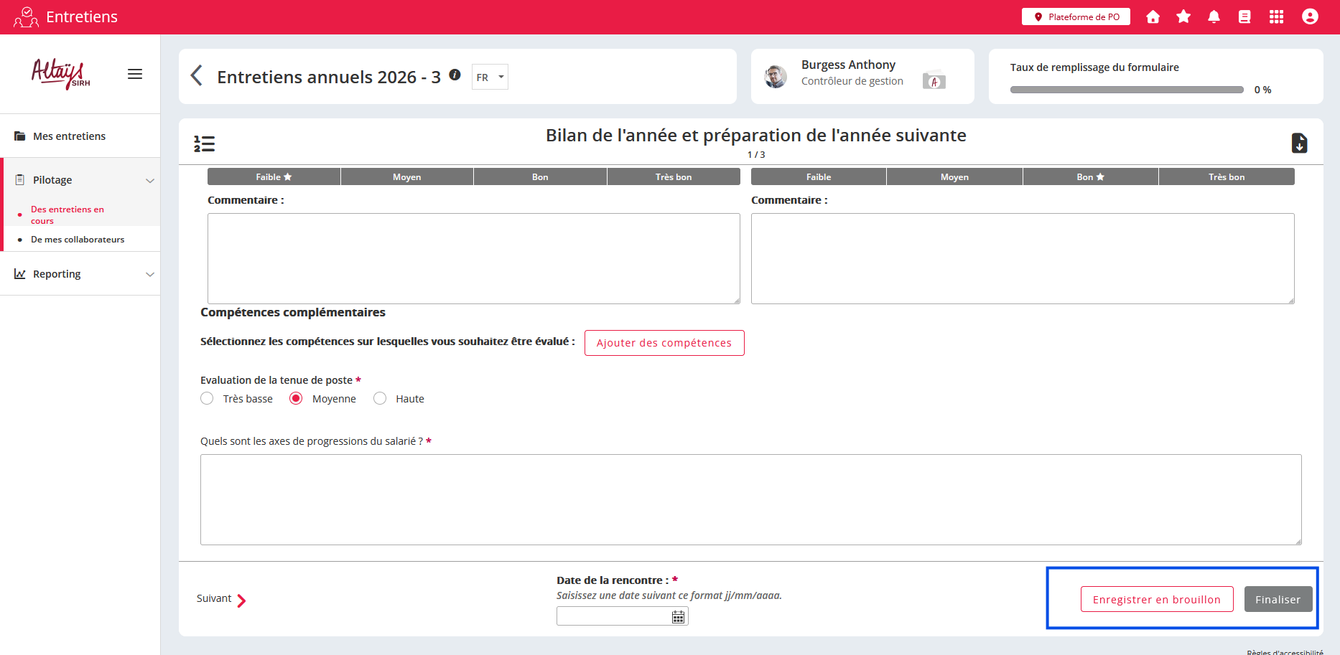Open De mes collaborateurs submenu

tap(78, 240)
